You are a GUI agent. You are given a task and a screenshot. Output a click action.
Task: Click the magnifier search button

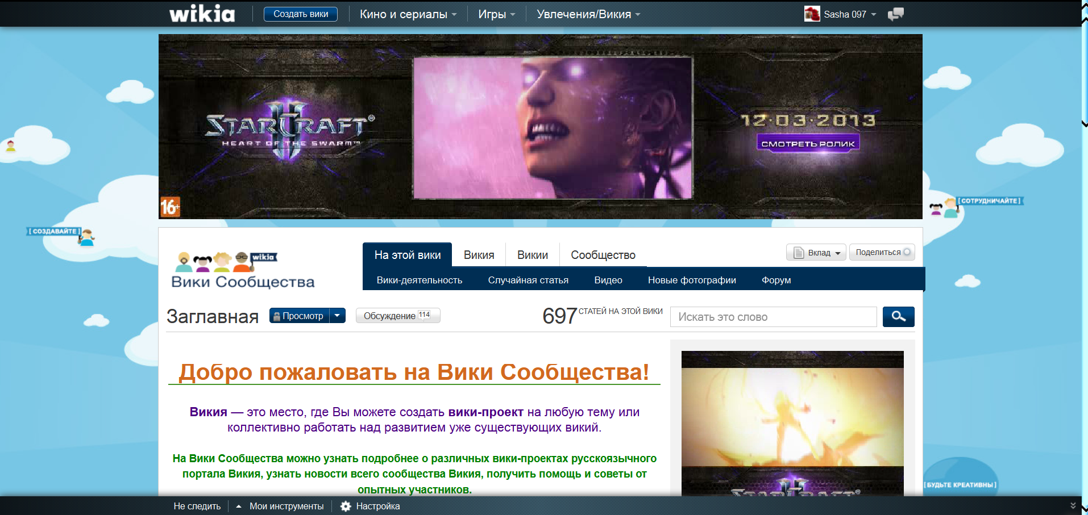point(898,317)
